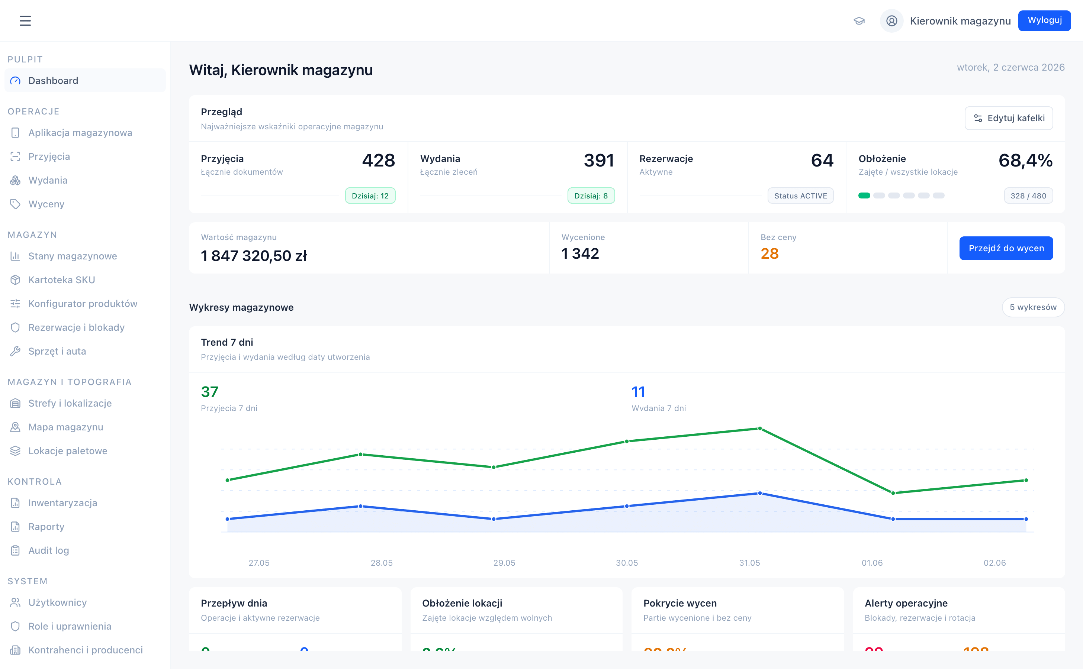This screenshot has width=1083, height=669.
Task: Go to Wydania in the sidebar
Action: tap(85, 181)
